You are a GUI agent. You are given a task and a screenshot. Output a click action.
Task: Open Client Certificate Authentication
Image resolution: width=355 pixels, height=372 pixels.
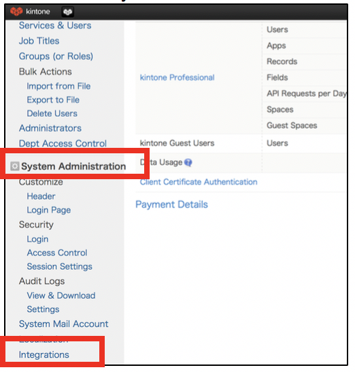tap(199, 182)
